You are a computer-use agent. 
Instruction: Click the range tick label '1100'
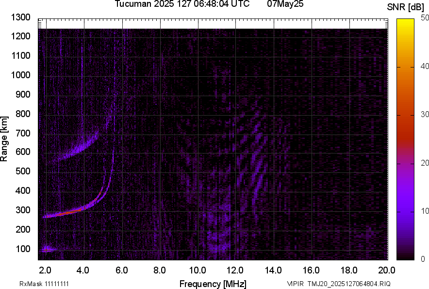pyautogui.click(x=20, y=55)
